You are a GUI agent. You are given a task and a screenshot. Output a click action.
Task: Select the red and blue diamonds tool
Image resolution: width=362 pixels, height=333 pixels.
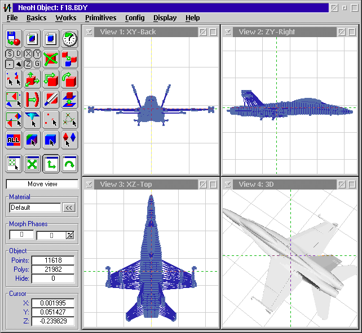[69, 140]
